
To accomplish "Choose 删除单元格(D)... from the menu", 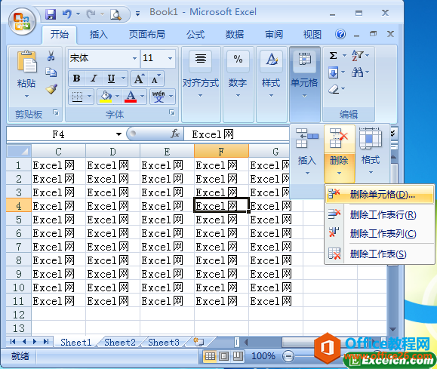I will click(380, 194).
